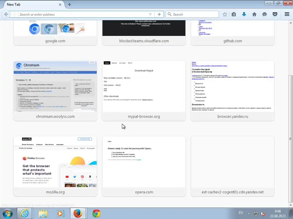Open the opera.com thumbnail
The image size is (293, 219).
click(x=144, y=162)
